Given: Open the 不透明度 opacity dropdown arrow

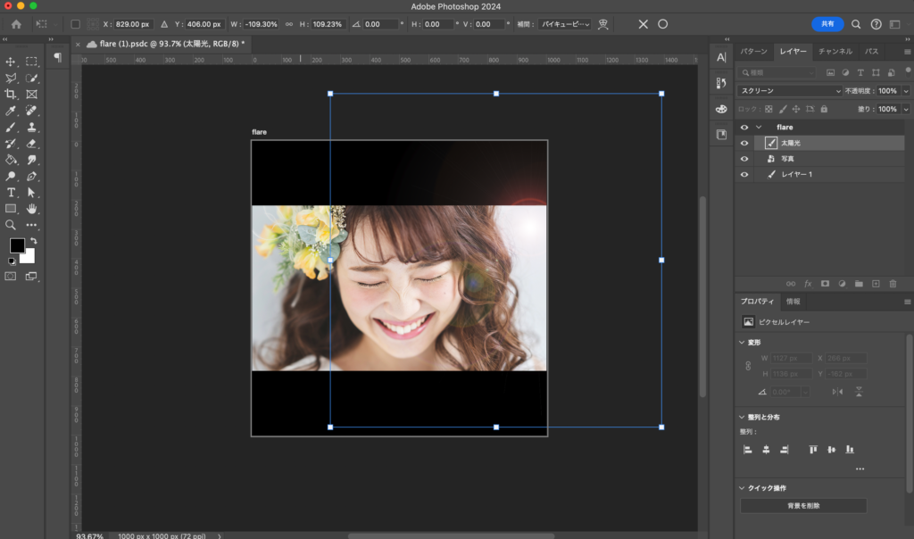Looking at the screenshot, I should tap(906, 91).
